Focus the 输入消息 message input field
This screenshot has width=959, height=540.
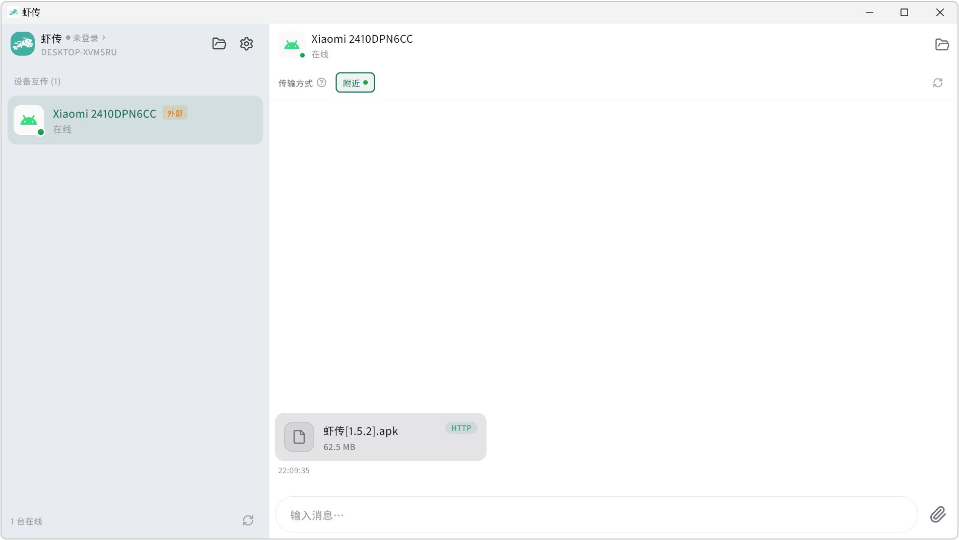[596, 514]
